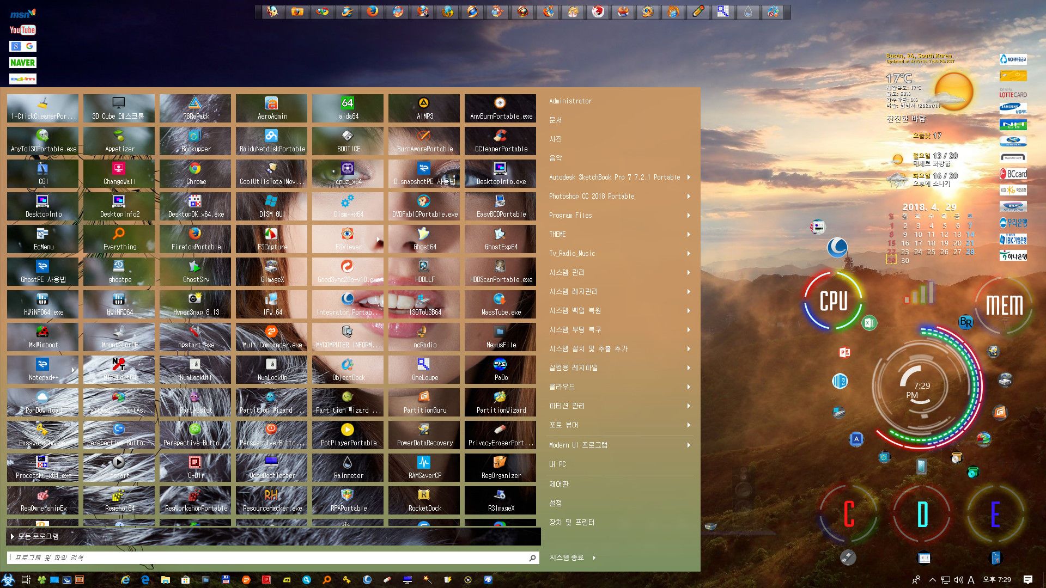Click the search magnifier in search box
This screenshot has width=1046, height=588.
click(x=532, y=558)
